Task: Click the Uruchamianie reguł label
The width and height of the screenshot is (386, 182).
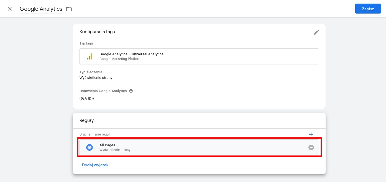Action: (94, 134)
